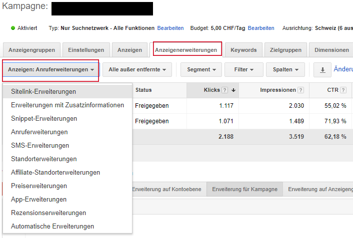Pick Anruferweiterungen in the dropdown list

pos(67,132)
